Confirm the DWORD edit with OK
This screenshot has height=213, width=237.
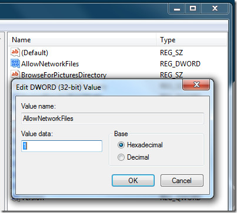click(133, 180)
